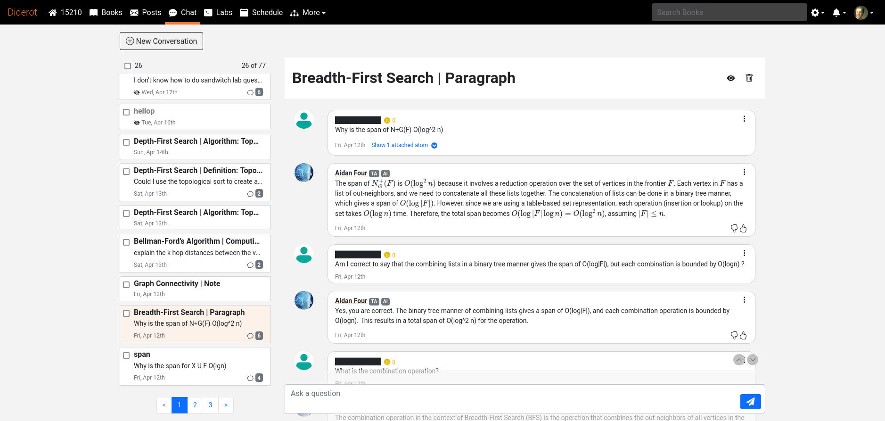The width and height of the screenshot is (885, 421).
Task: Switch to the Schedule tab
Action: pos(262,12)
